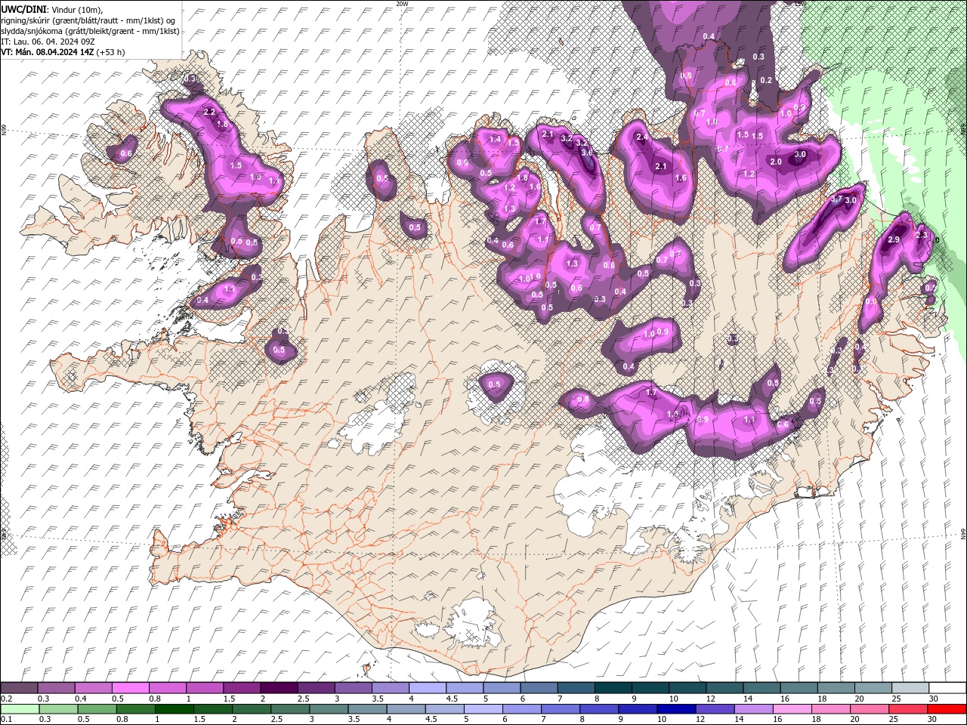Click the 2.9 snowfall value in the east
This screenshot has width=967, height=725.
[x=894, y=239]
